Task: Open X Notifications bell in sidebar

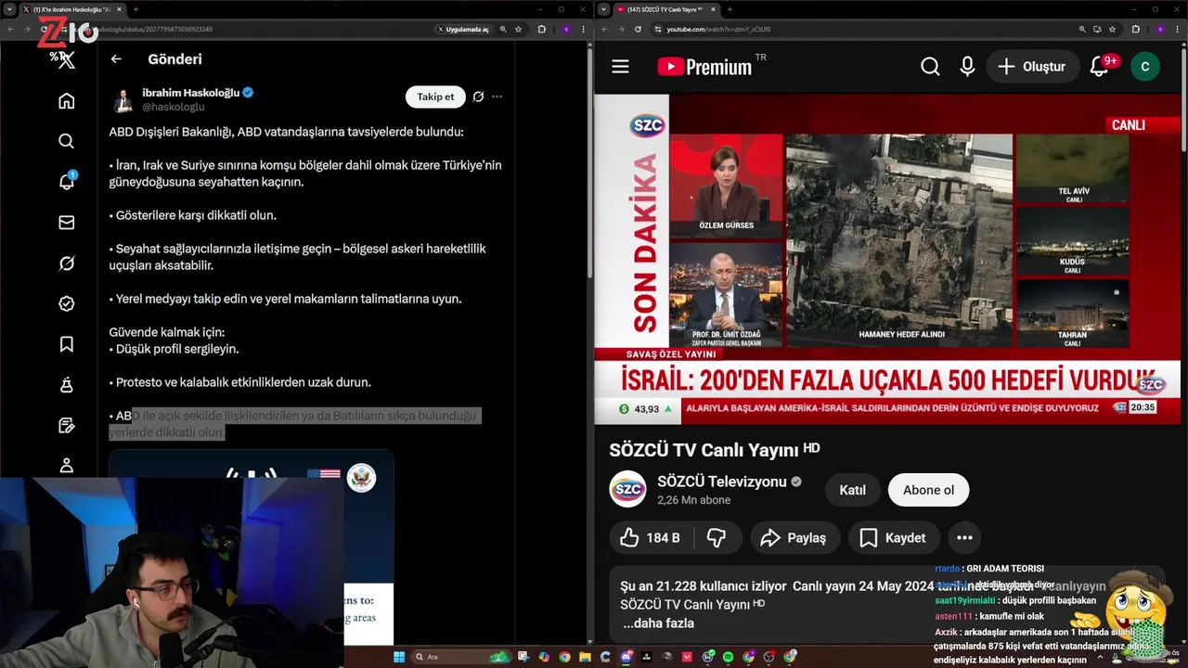Action: (x=66, y=181)
